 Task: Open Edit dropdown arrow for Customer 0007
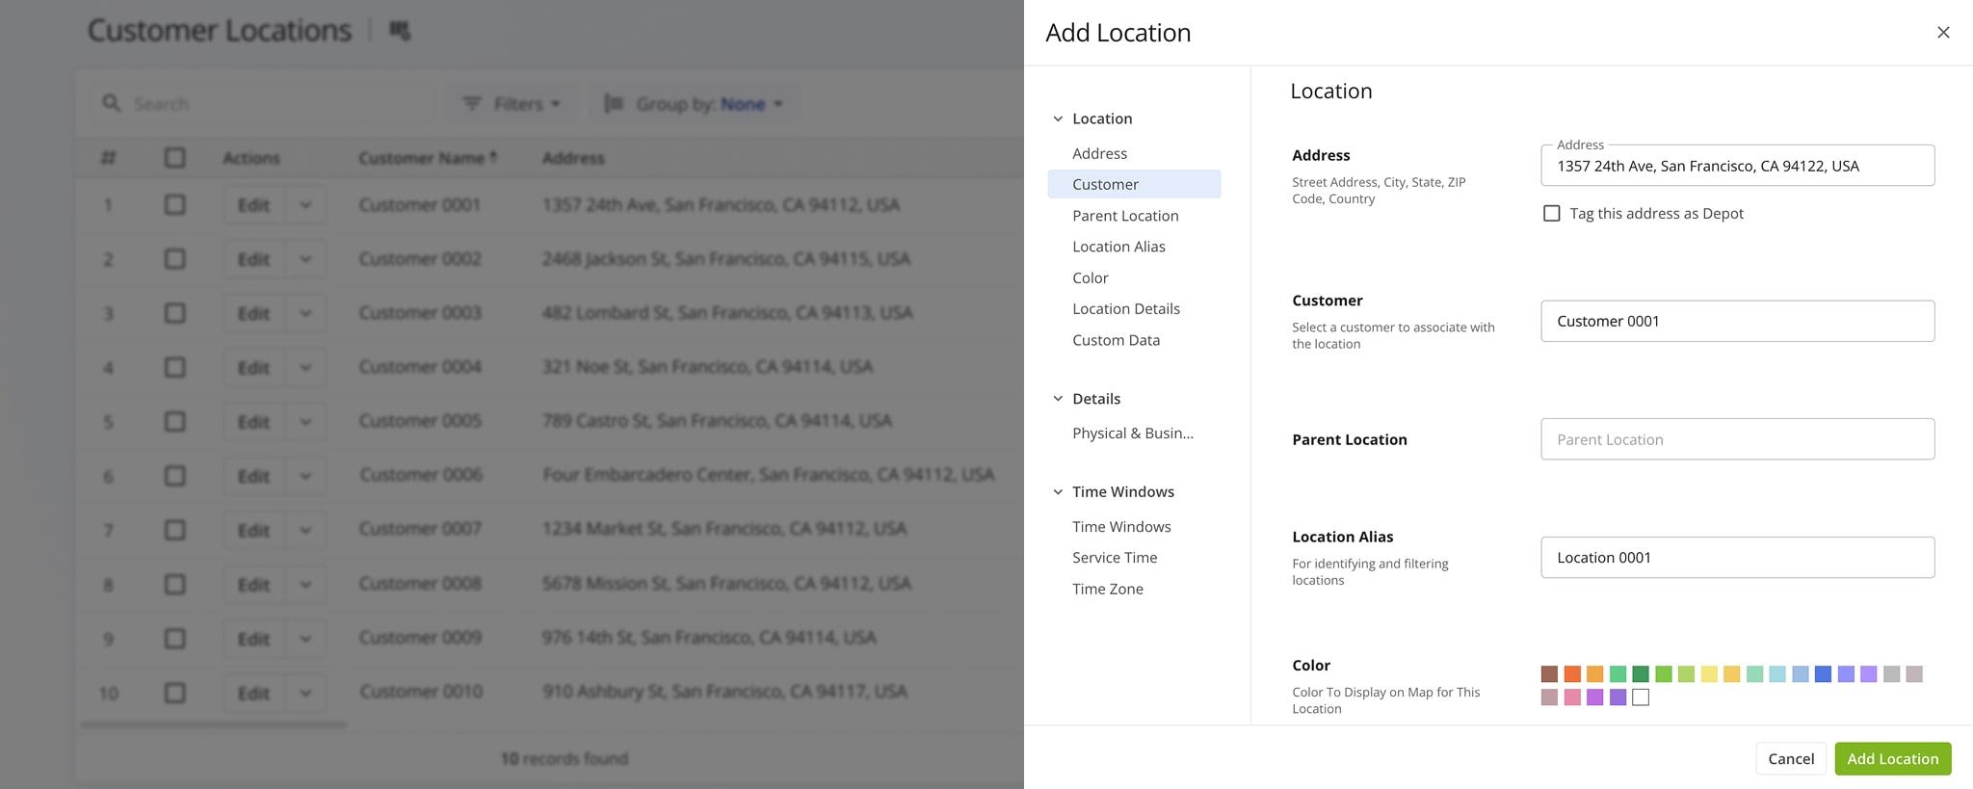point(305,530)
